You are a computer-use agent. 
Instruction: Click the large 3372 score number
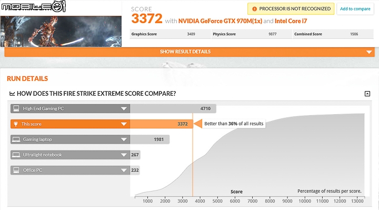point(147,18)
